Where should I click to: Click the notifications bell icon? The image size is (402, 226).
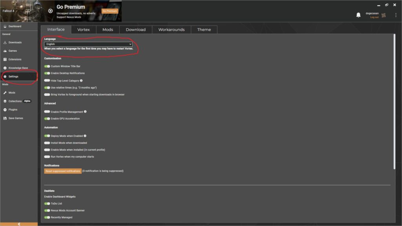click(358, 15)
